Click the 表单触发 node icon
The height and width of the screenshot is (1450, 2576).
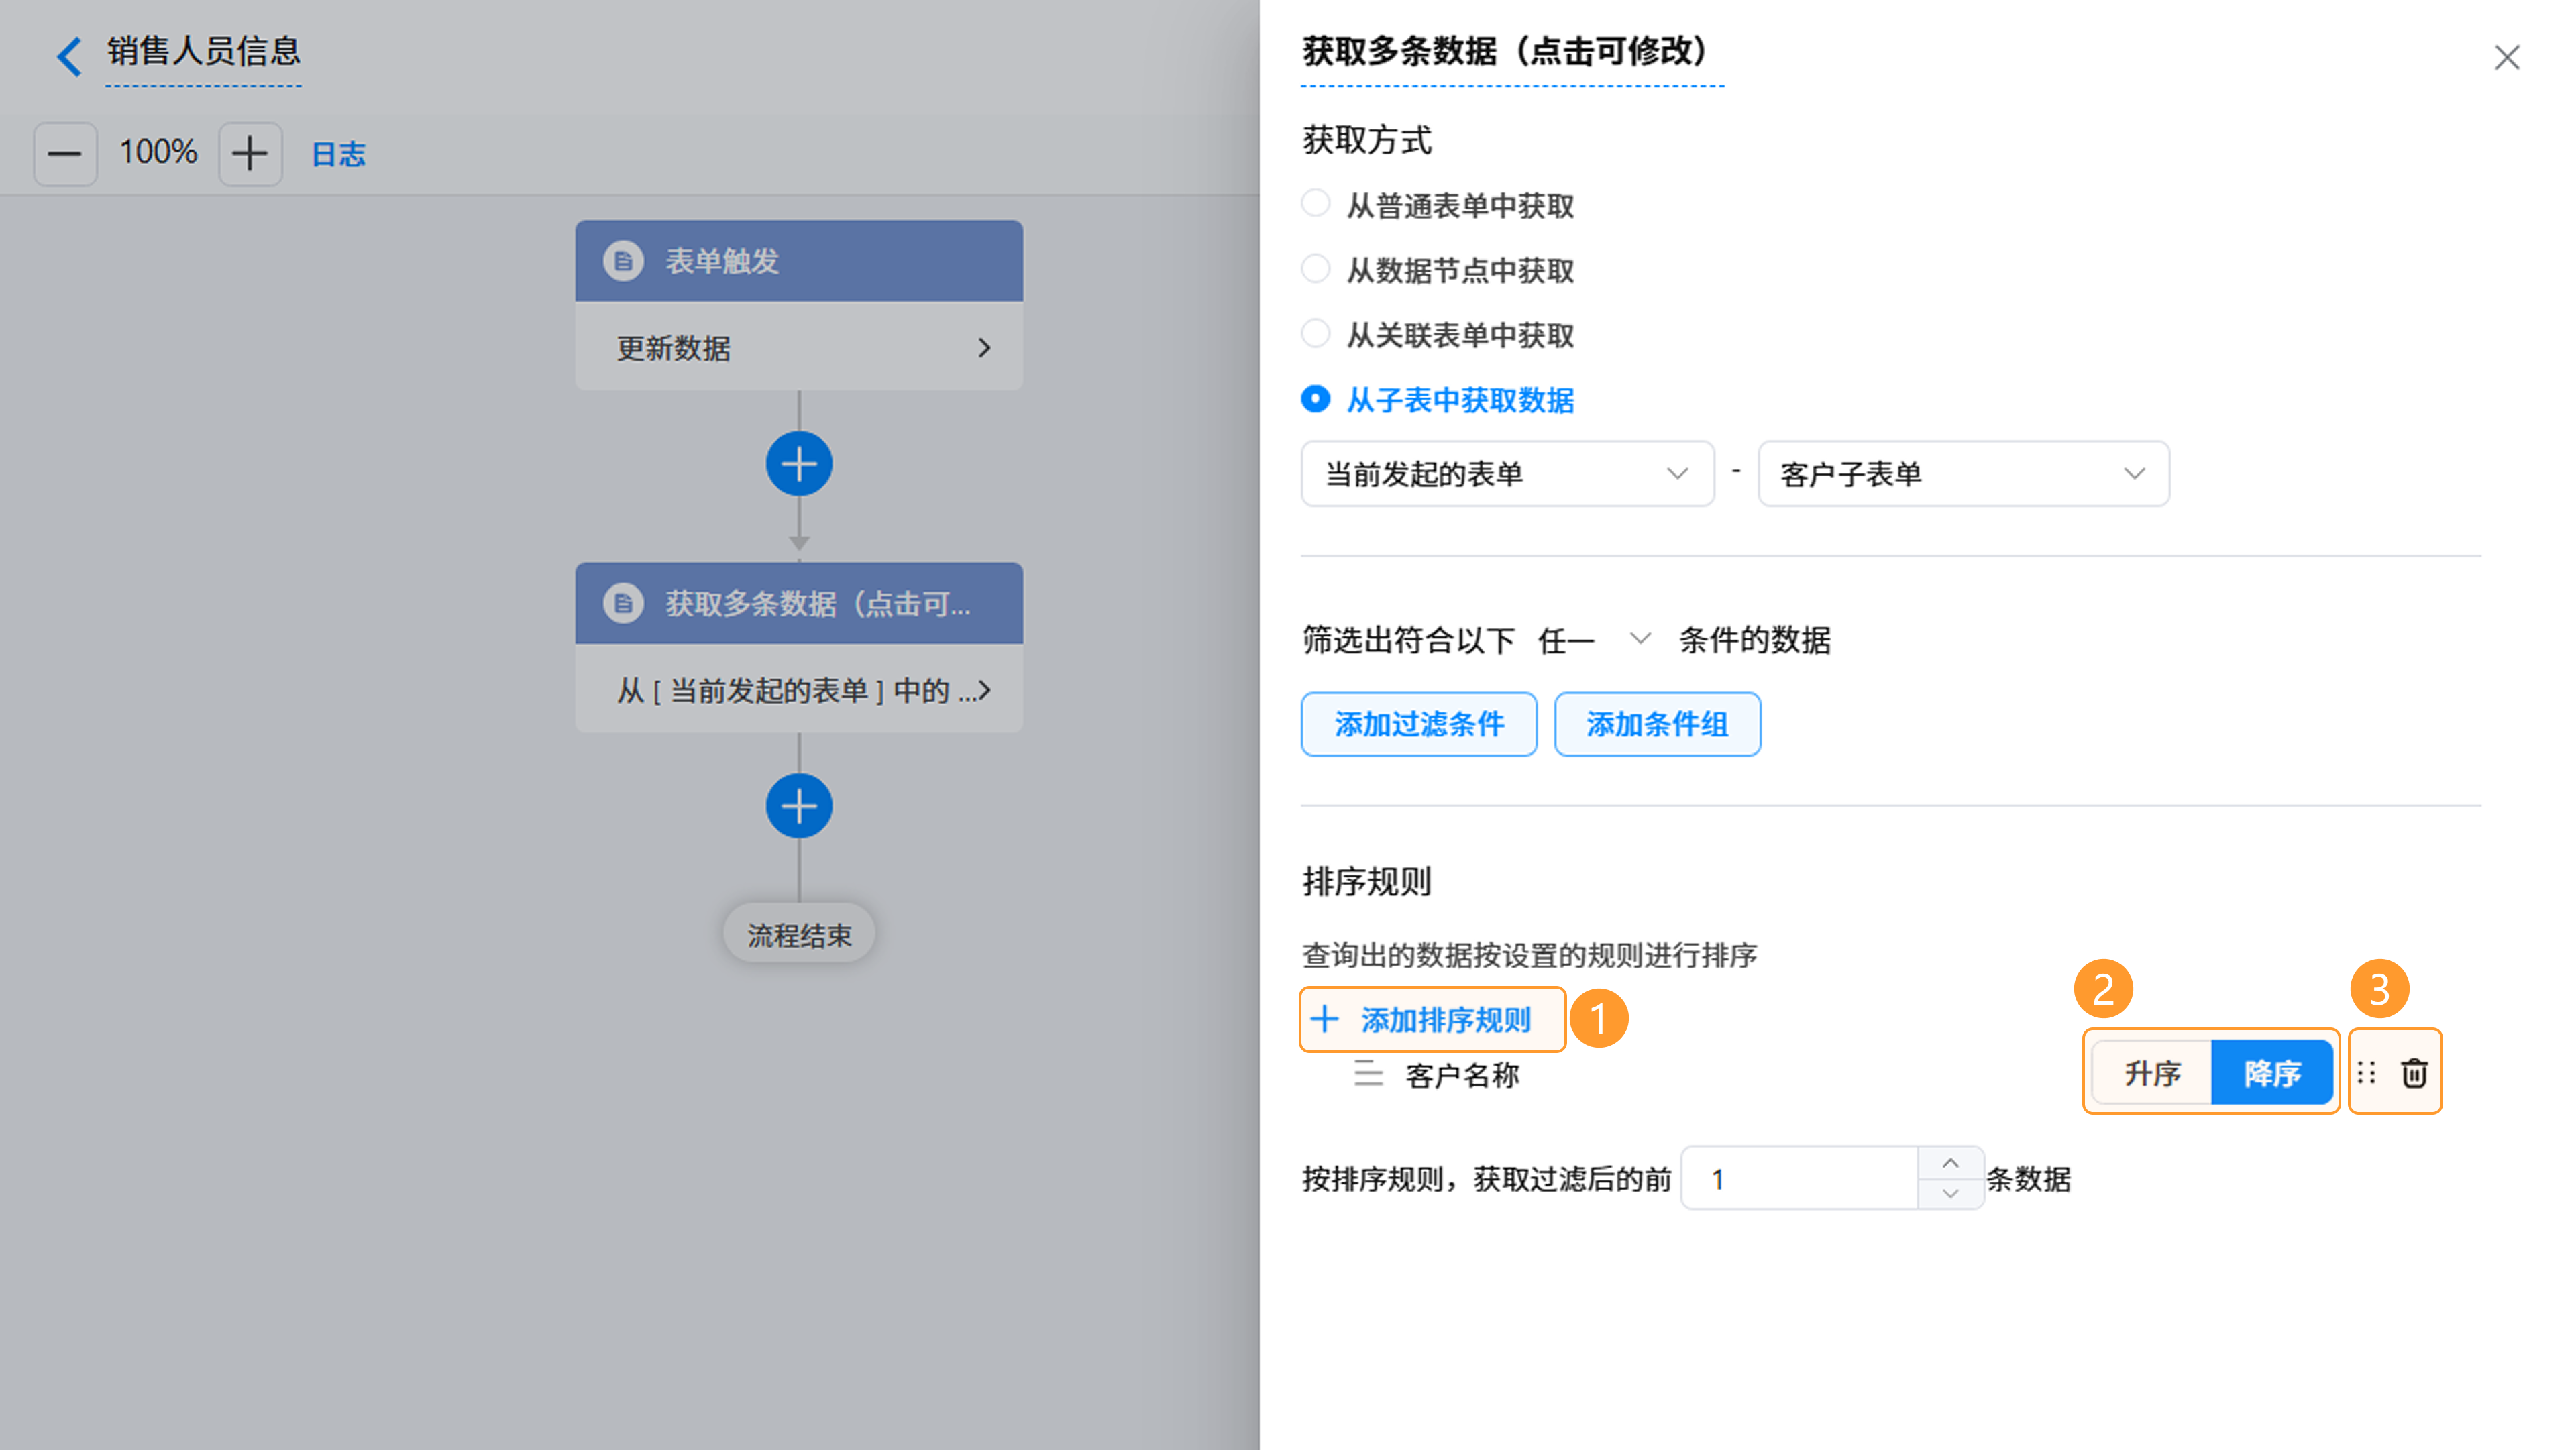(x=623, y=261)
